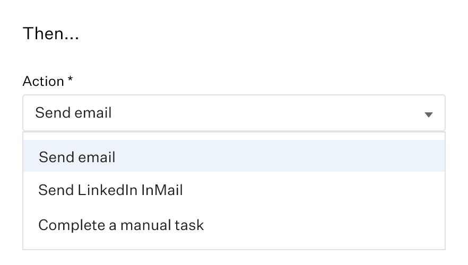Open the Action combo box field
Image resolution: width=468 pixels, height=265 pixels.
[x=233, y=113]
